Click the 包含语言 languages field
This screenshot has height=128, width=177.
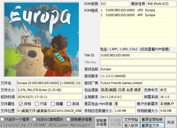point(121,90)
